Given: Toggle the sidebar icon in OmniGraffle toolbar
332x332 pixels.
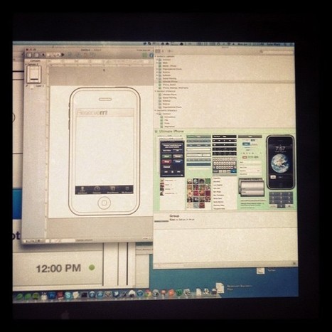Looking at the screenshot, I should [x=29, y=55].
